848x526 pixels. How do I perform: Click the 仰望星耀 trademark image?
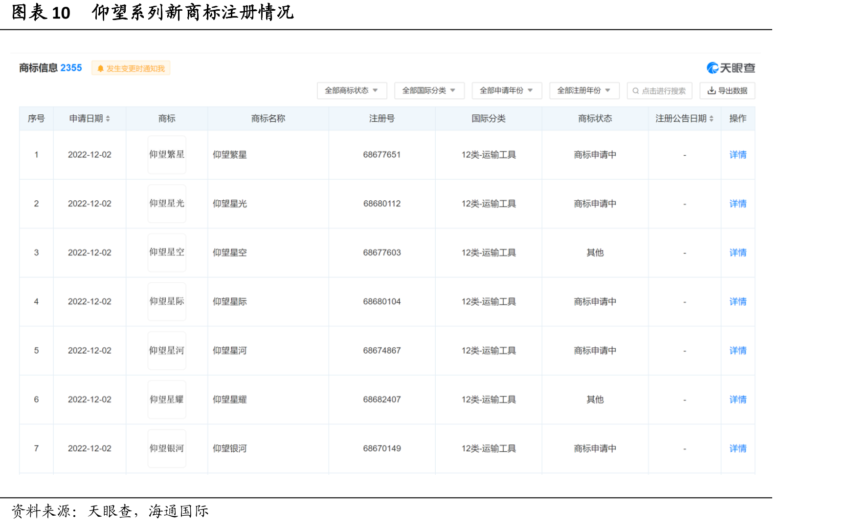click(167, 400)
